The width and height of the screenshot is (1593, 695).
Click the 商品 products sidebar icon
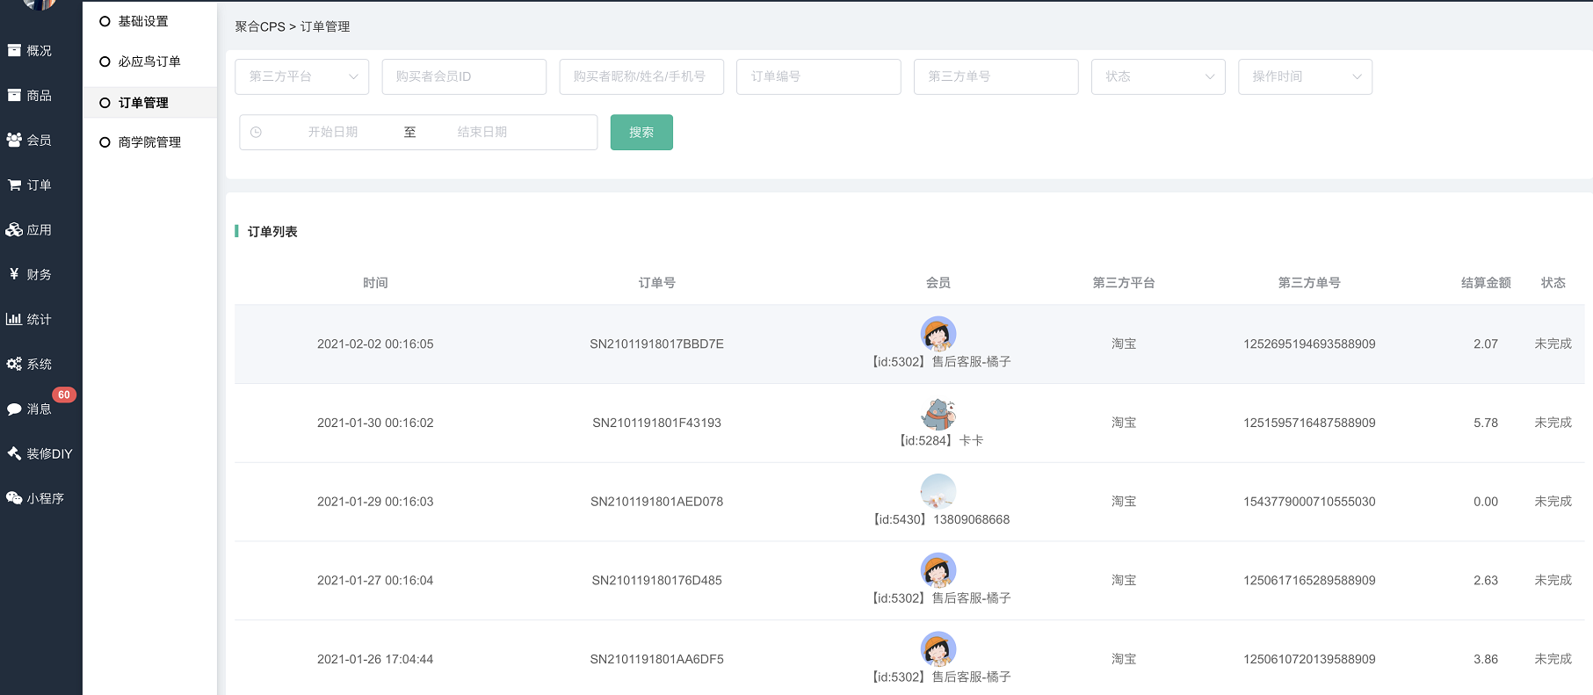pos(15,96)
